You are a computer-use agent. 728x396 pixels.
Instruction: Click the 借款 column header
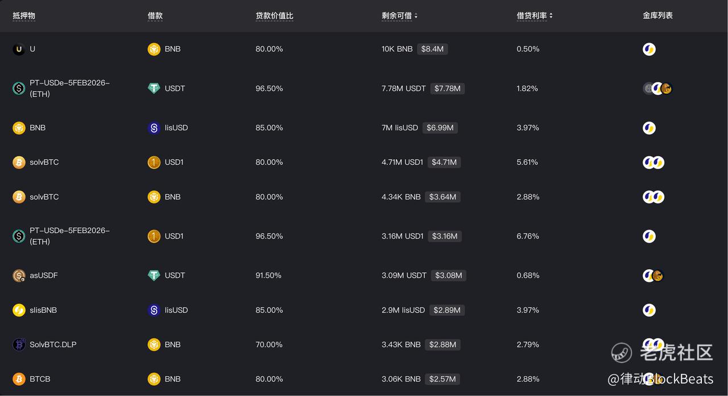[155, 16]
